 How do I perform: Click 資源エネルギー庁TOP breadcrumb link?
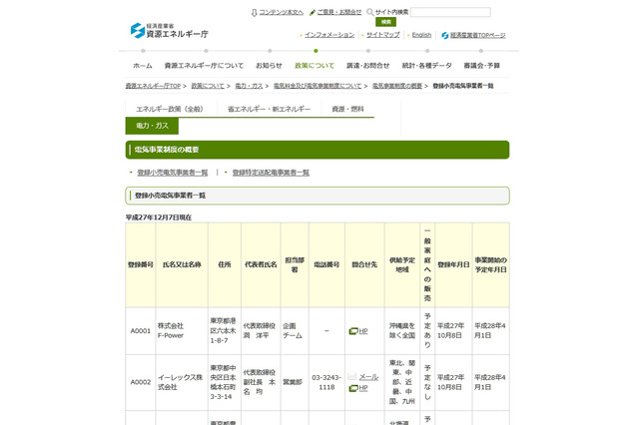153,86
